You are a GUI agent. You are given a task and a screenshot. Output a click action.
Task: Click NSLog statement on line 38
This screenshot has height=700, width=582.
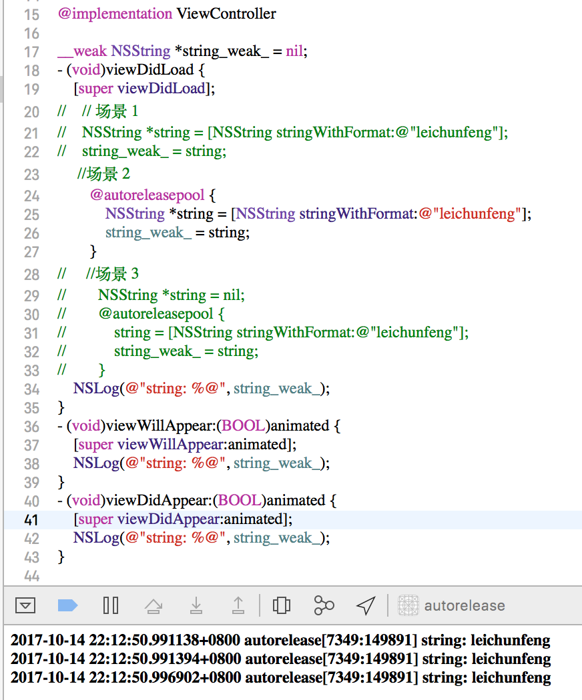tap(202, 463)
